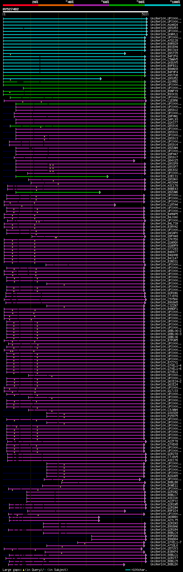Click the Large gaps legend text

(35, 570)
